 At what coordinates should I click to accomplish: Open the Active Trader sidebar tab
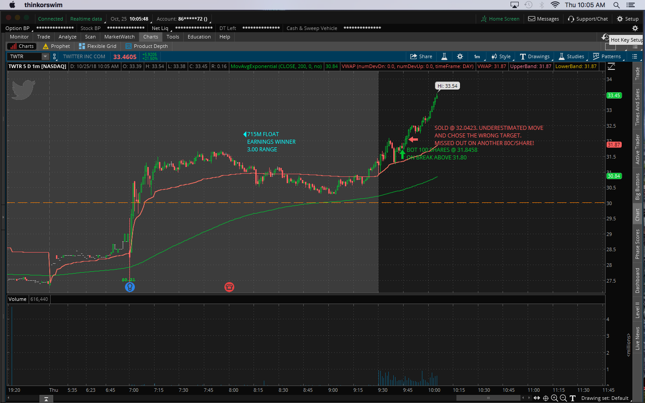coord(637,149)
